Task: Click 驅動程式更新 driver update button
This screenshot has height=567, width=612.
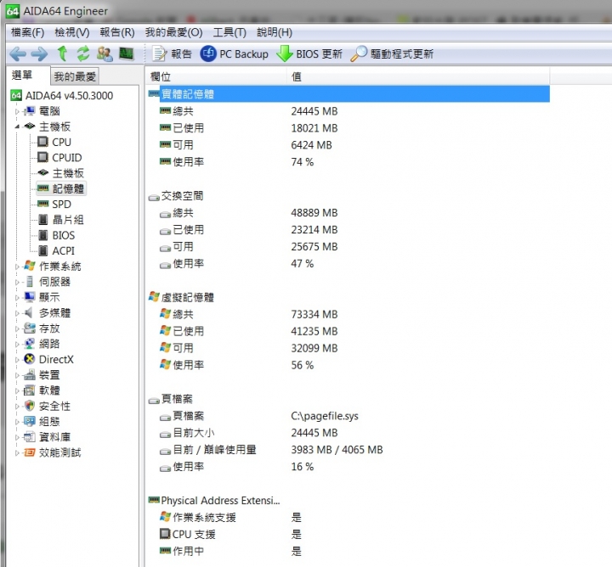Action: (x=392, y=53)
